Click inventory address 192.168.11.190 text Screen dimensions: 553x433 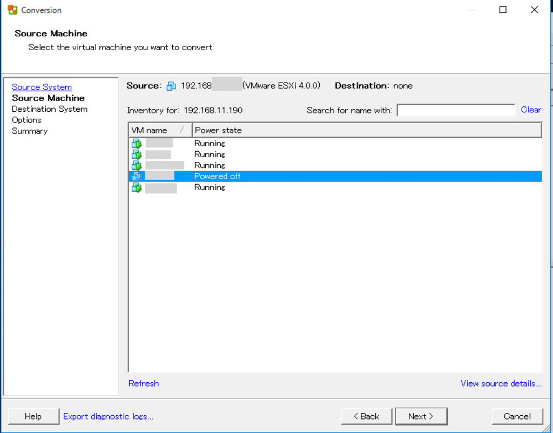tap(213, 110)
